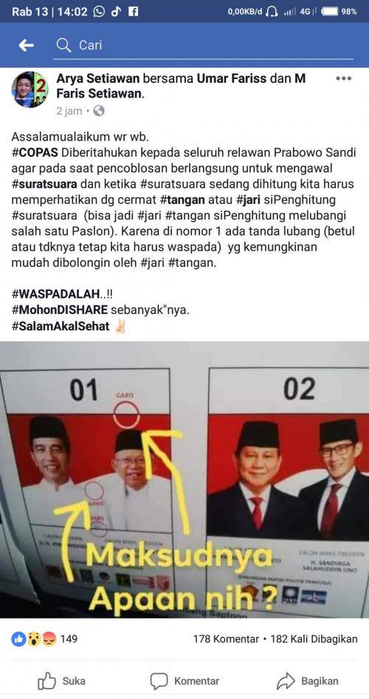The image size is (369, 699).
Task: Open the #MohonDISHARE hashtag
Action: [x=60, y=310]
